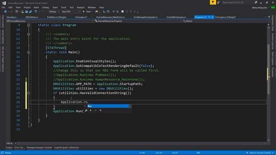276x155 pixels.
Task: Switch to the Security.cs tab
Action: click(12, 17)
